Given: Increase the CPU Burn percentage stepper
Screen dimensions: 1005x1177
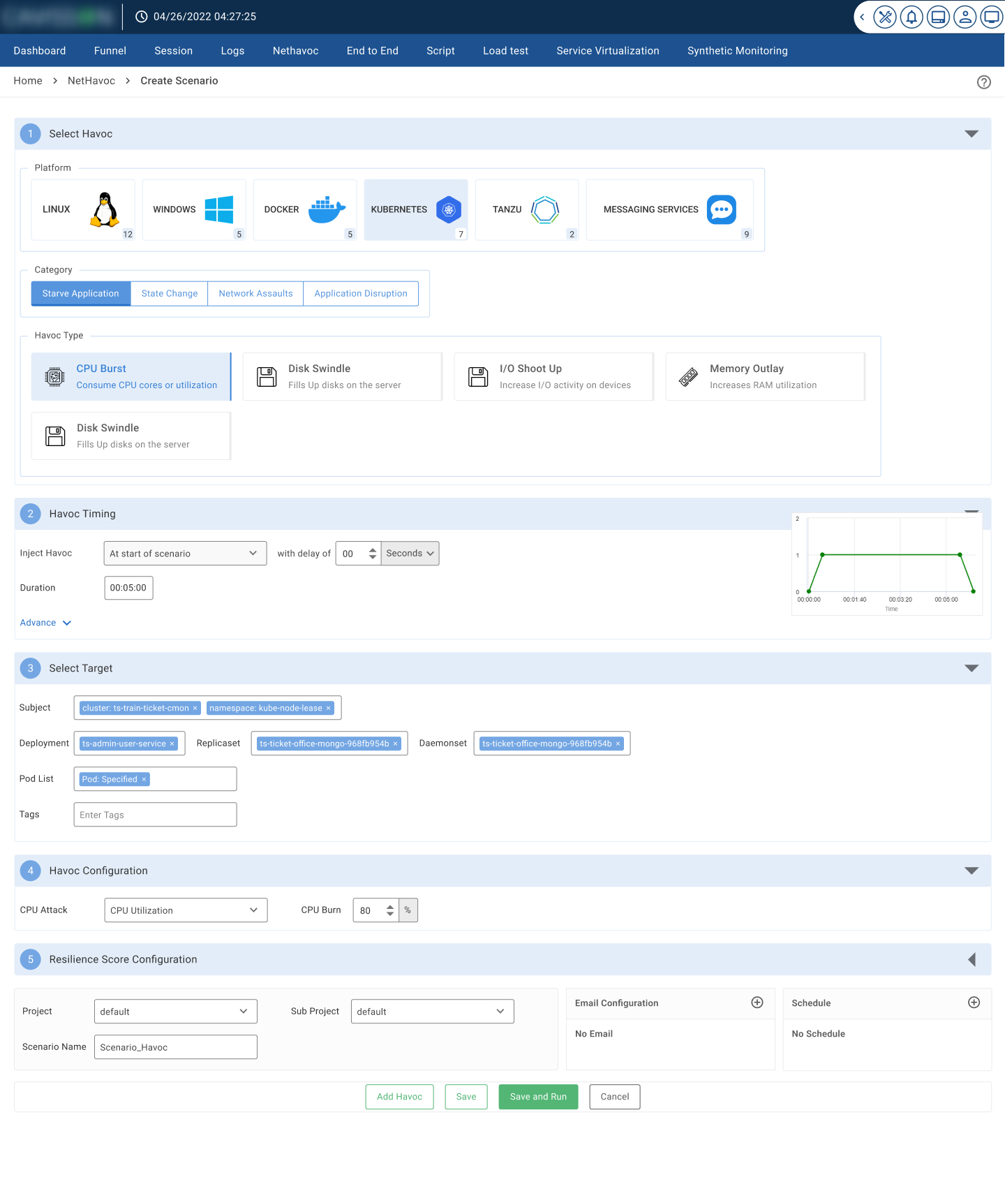Looking at the screenshot, I should click(390, 906).
